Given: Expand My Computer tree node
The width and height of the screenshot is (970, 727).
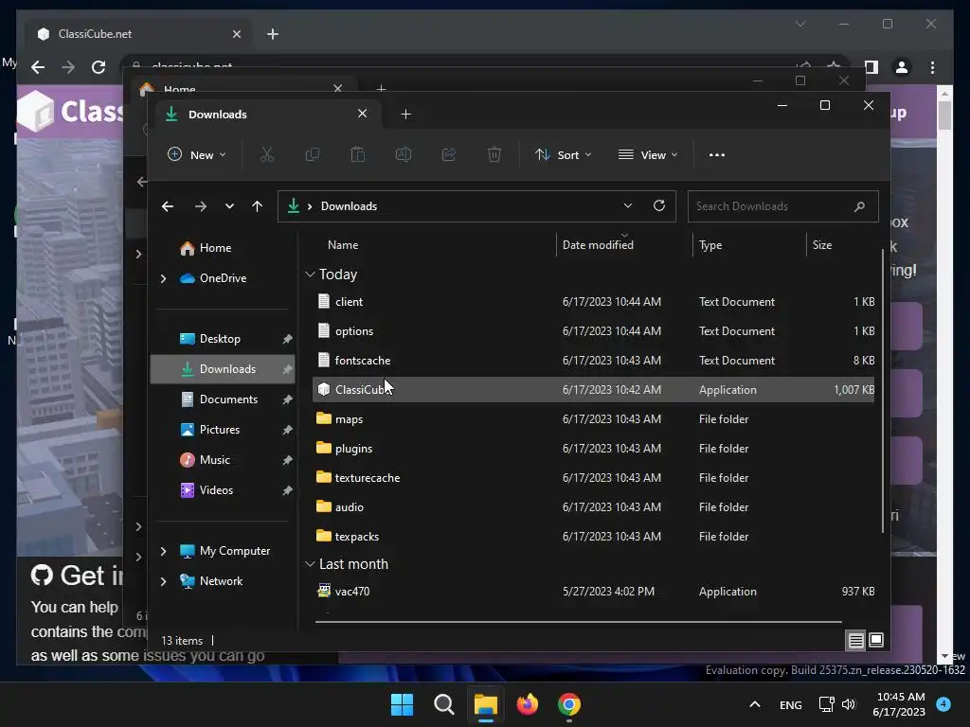Looking at the screenshot, I should [x=163, y=551].
